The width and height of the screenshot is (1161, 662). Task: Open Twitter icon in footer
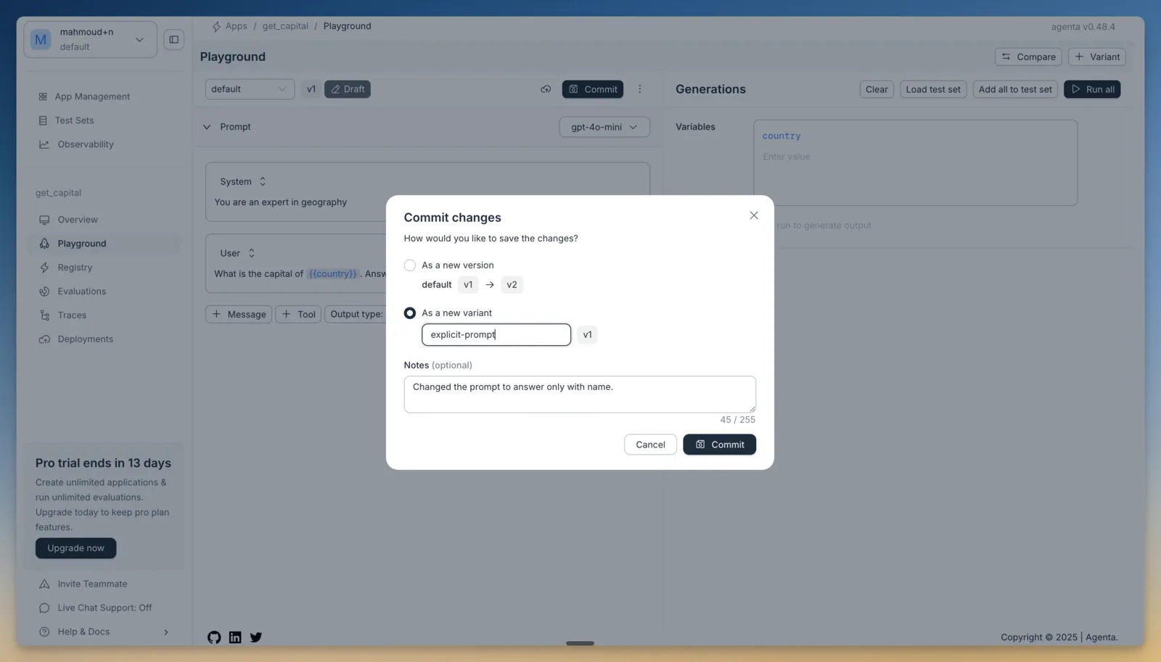(x=256, y=637)
